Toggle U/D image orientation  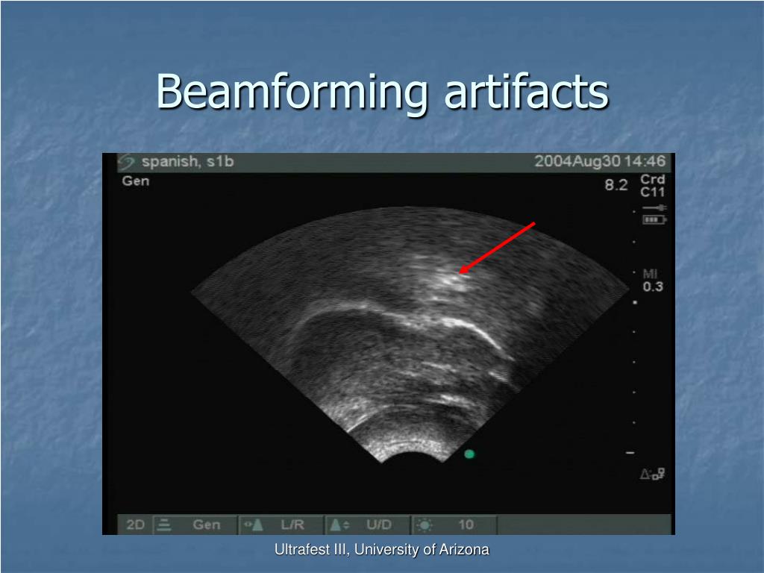[378, 525]
